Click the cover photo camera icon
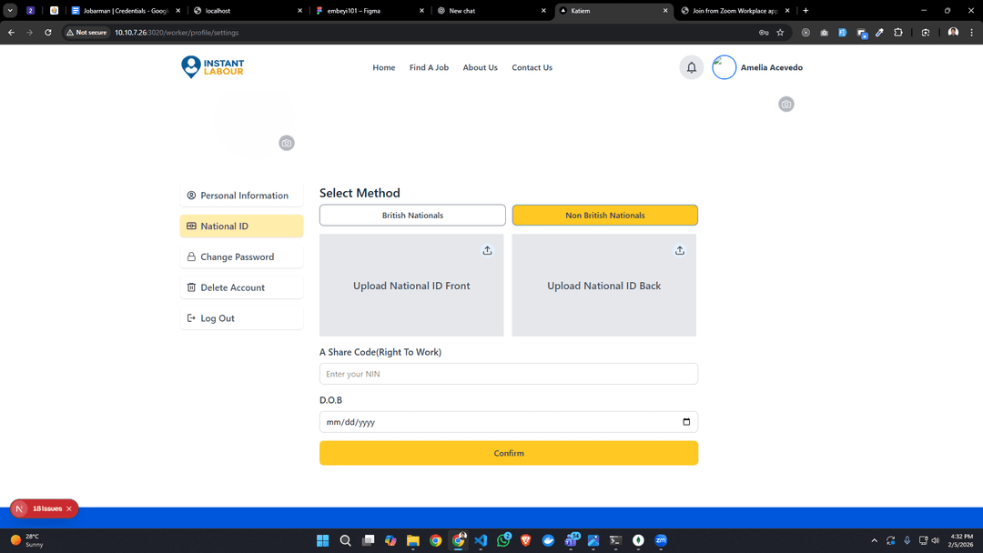The width and height of the screenshot is (983, 553). pos(786,105)
